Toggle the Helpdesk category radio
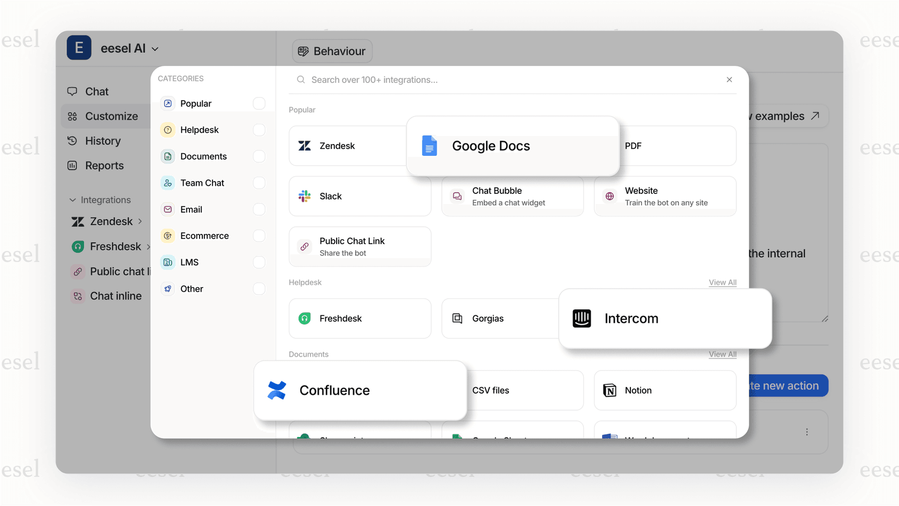 coord(259,130)
